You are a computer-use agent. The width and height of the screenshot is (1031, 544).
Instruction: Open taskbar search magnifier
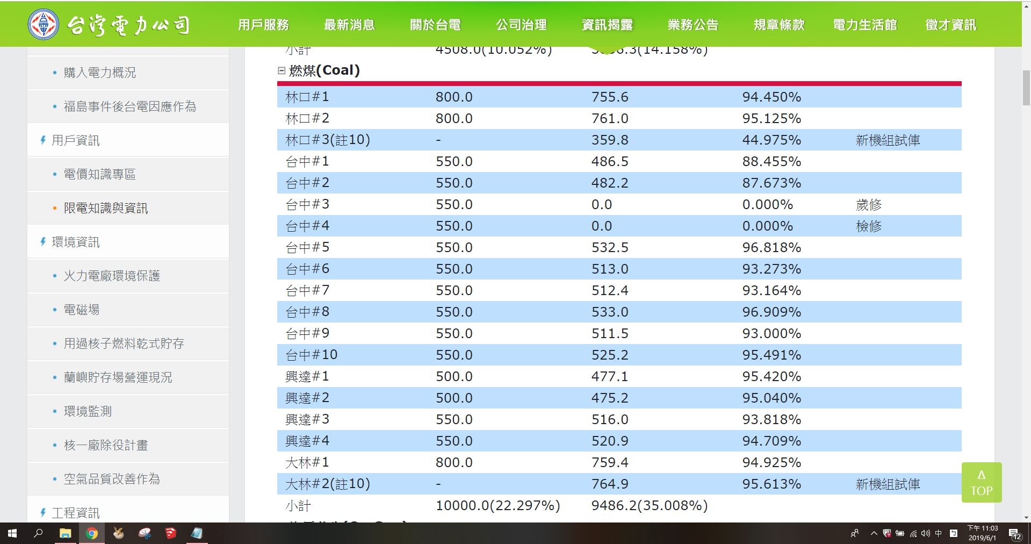click(38, 533)
